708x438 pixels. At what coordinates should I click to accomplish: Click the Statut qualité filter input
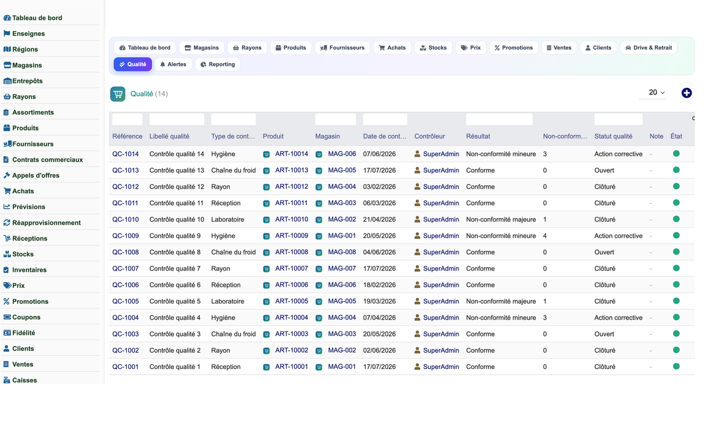(618, 119)
